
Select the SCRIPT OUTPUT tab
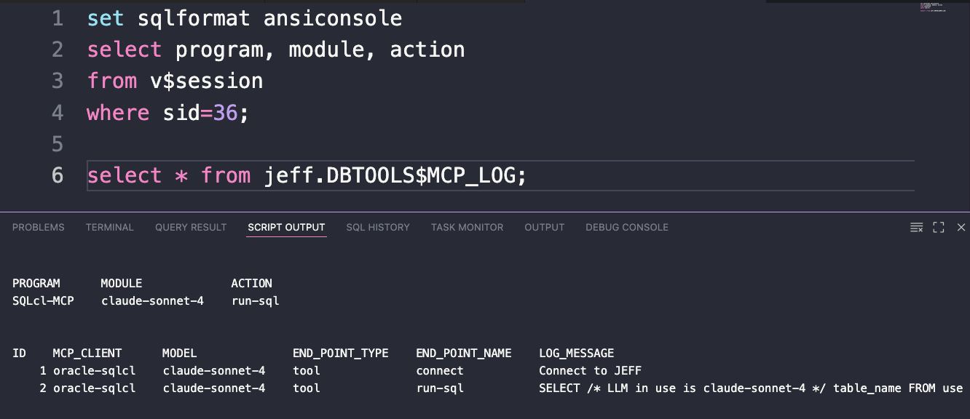point(286,228)
